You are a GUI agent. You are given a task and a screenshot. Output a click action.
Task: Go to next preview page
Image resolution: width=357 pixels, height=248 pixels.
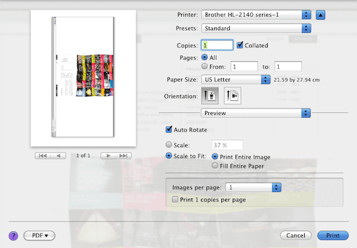[109, 156]
